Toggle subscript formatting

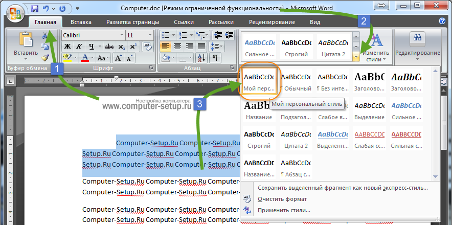(x=121, y=47)
